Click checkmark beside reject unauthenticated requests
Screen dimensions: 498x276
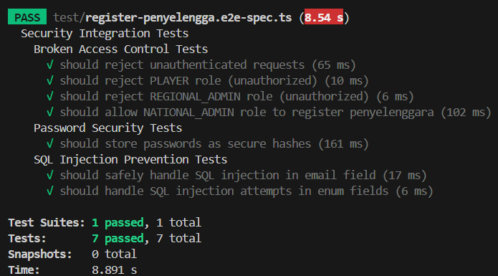pos(50,65)
